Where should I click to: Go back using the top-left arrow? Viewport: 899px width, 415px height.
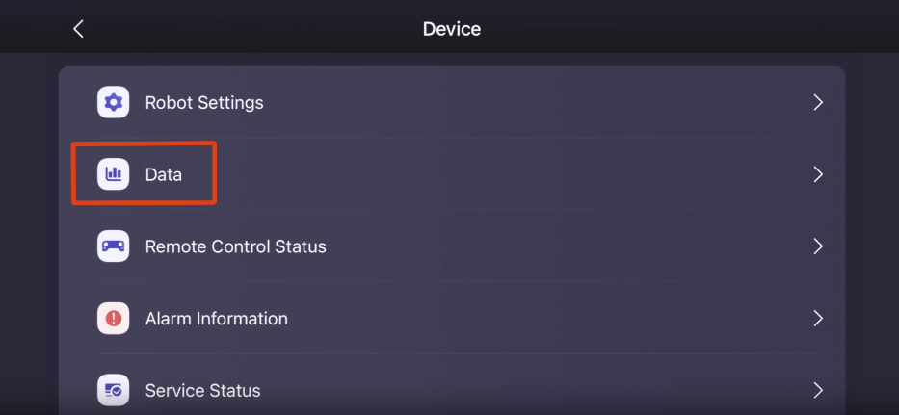tap(79, 29)
